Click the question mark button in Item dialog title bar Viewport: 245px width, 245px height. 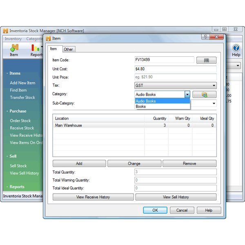(x=205, y=37)
